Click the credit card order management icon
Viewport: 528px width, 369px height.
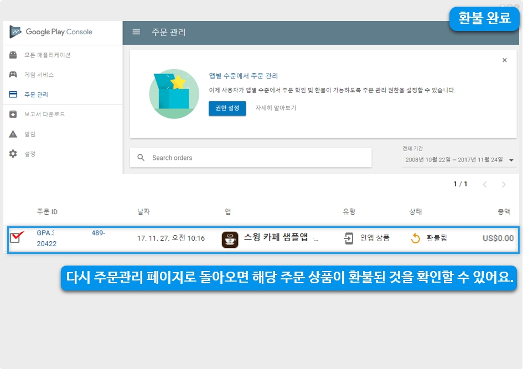click(x=13, y=95)
